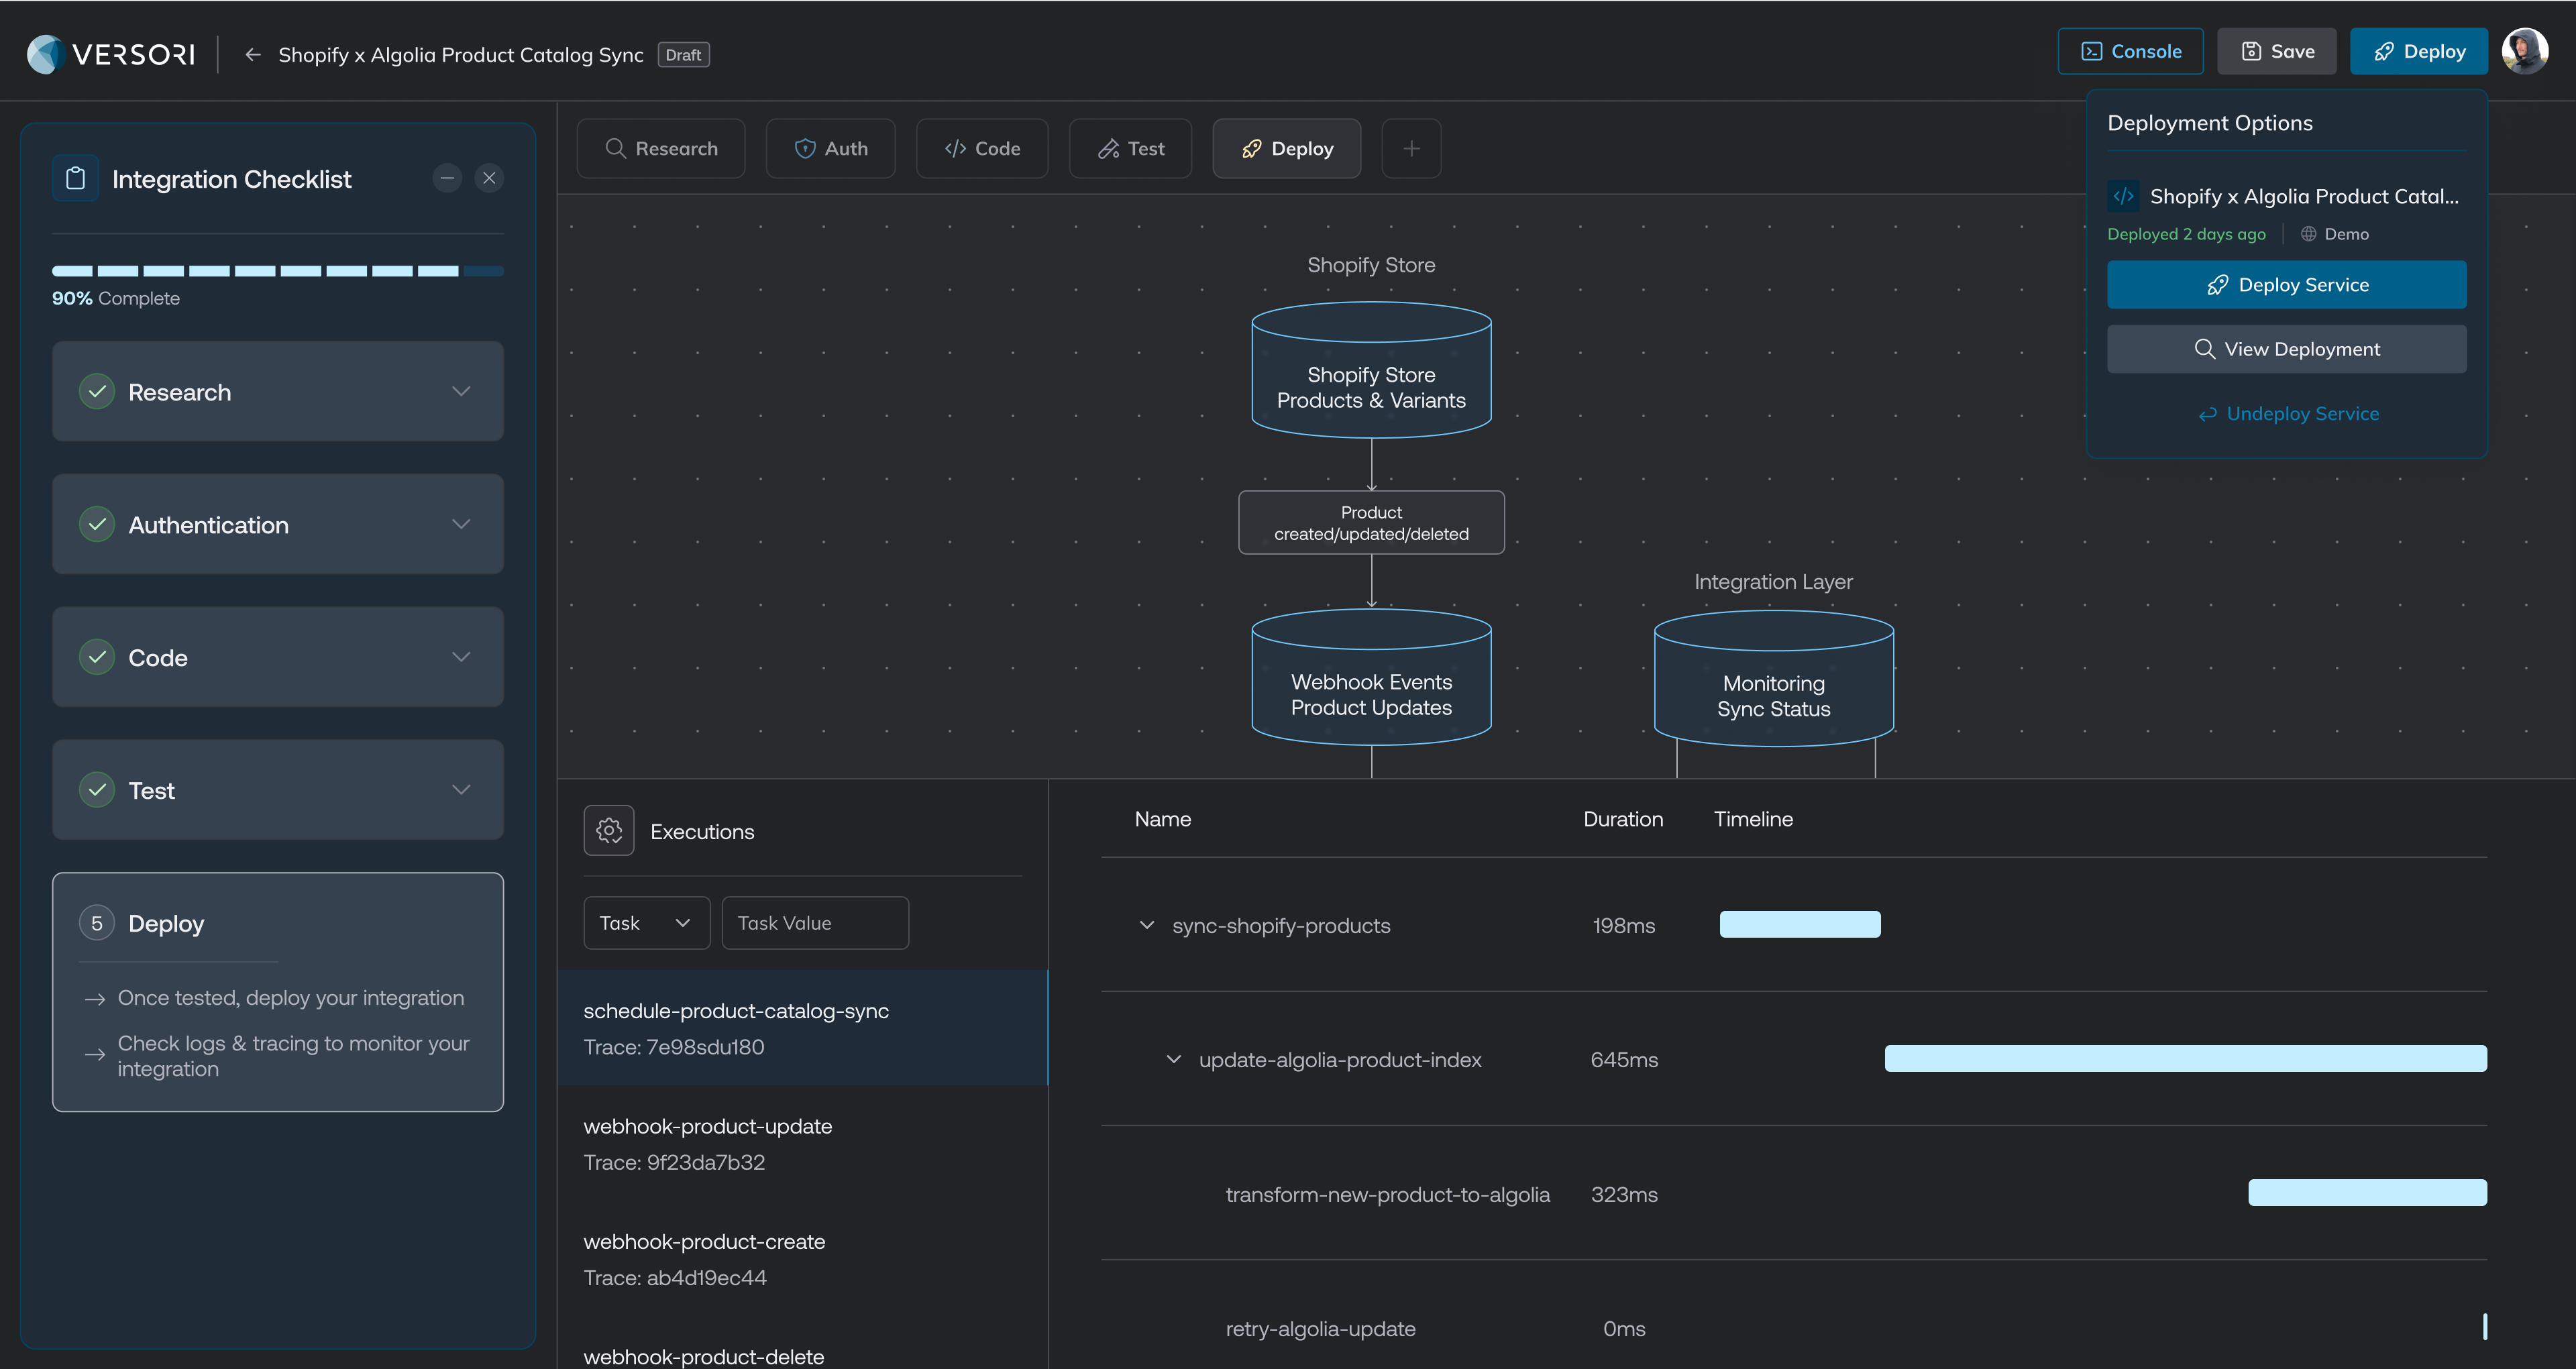The width and height of the screenshot is (2576, 1369).
Task: Collapse the update-algolia-product-index row
Action: click(1173, 1059)
